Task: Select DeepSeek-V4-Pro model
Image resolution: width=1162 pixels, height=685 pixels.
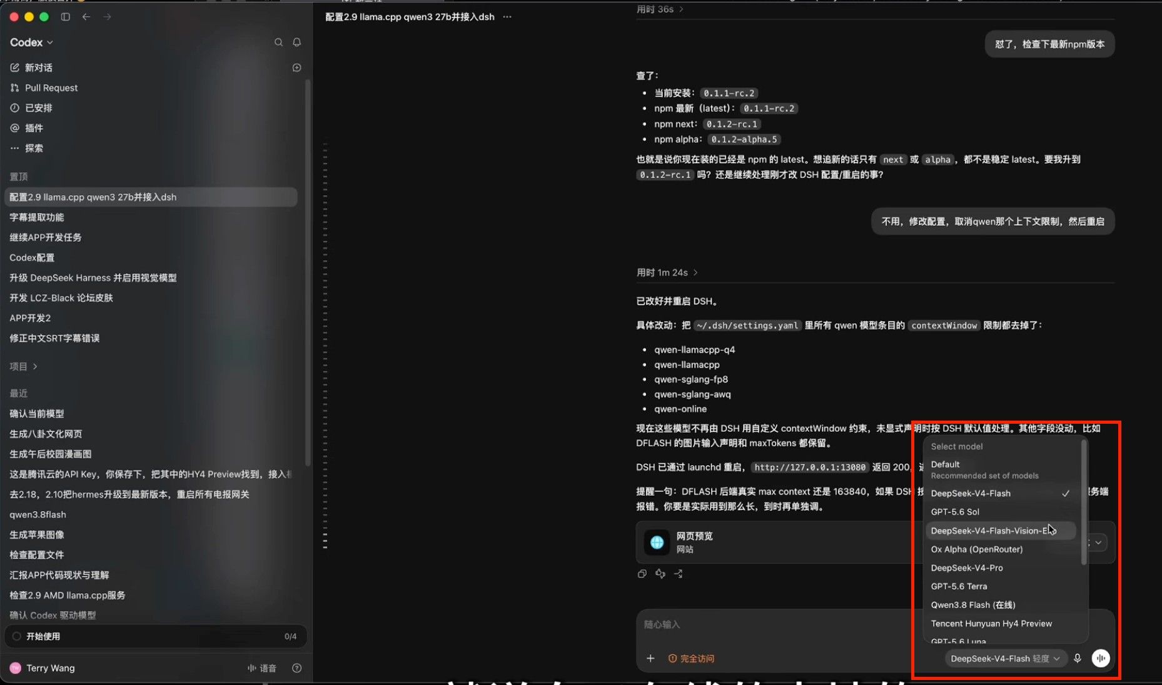Action: click(x=1000, y=567)
